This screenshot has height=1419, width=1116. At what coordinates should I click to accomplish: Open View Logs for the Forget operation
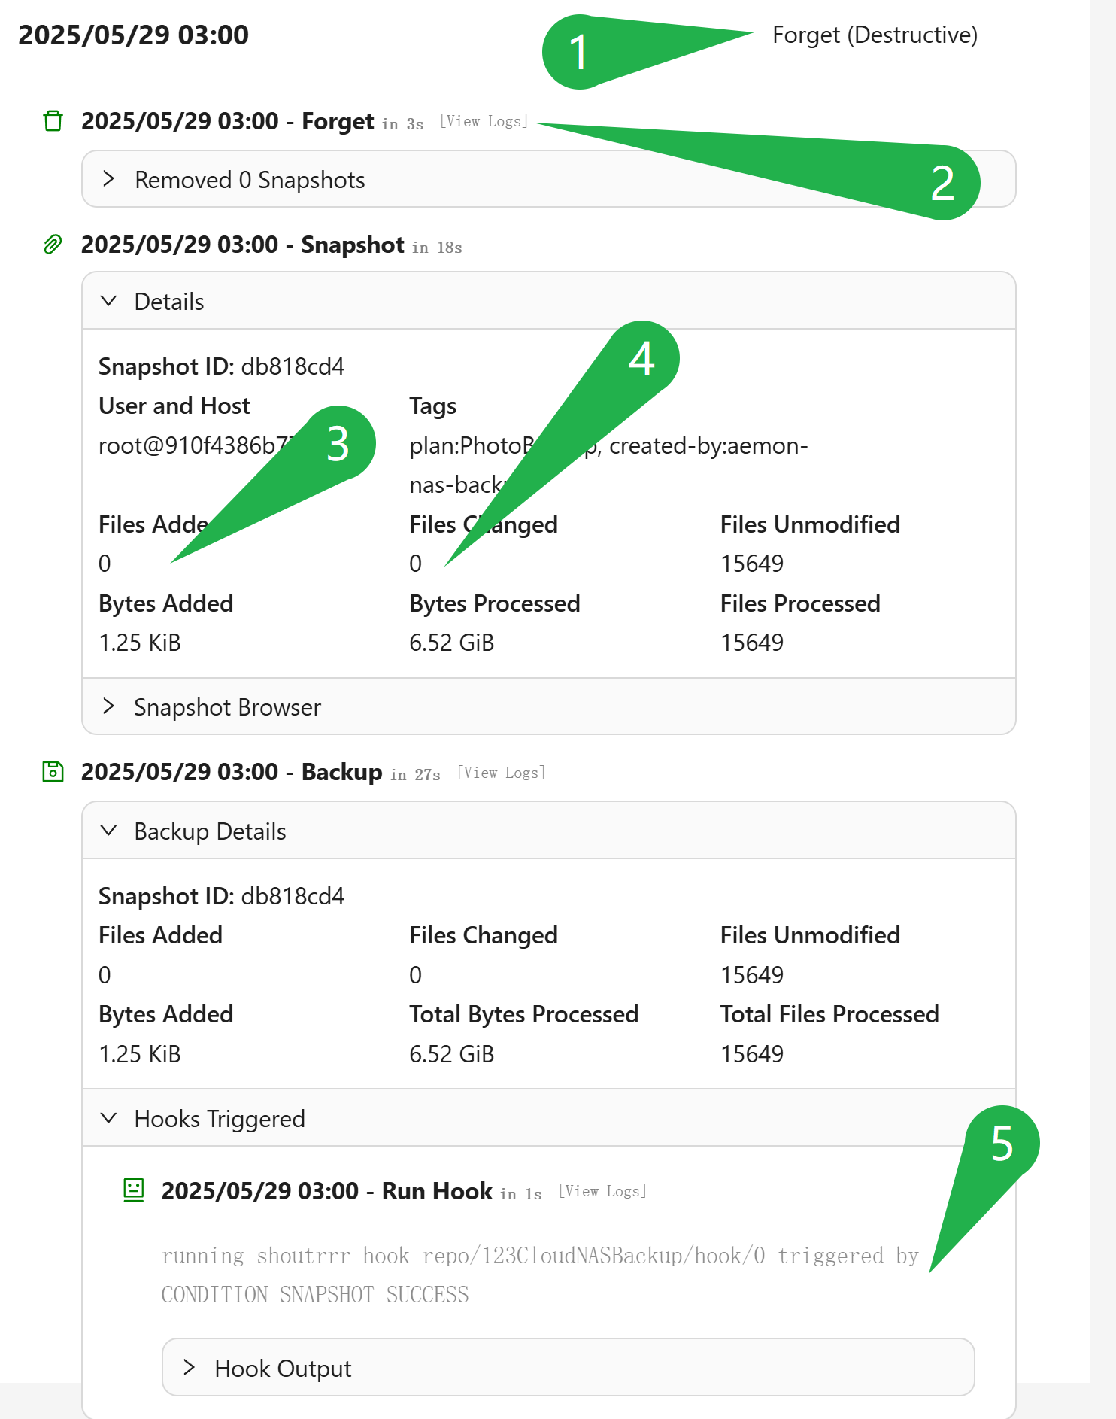484,121
